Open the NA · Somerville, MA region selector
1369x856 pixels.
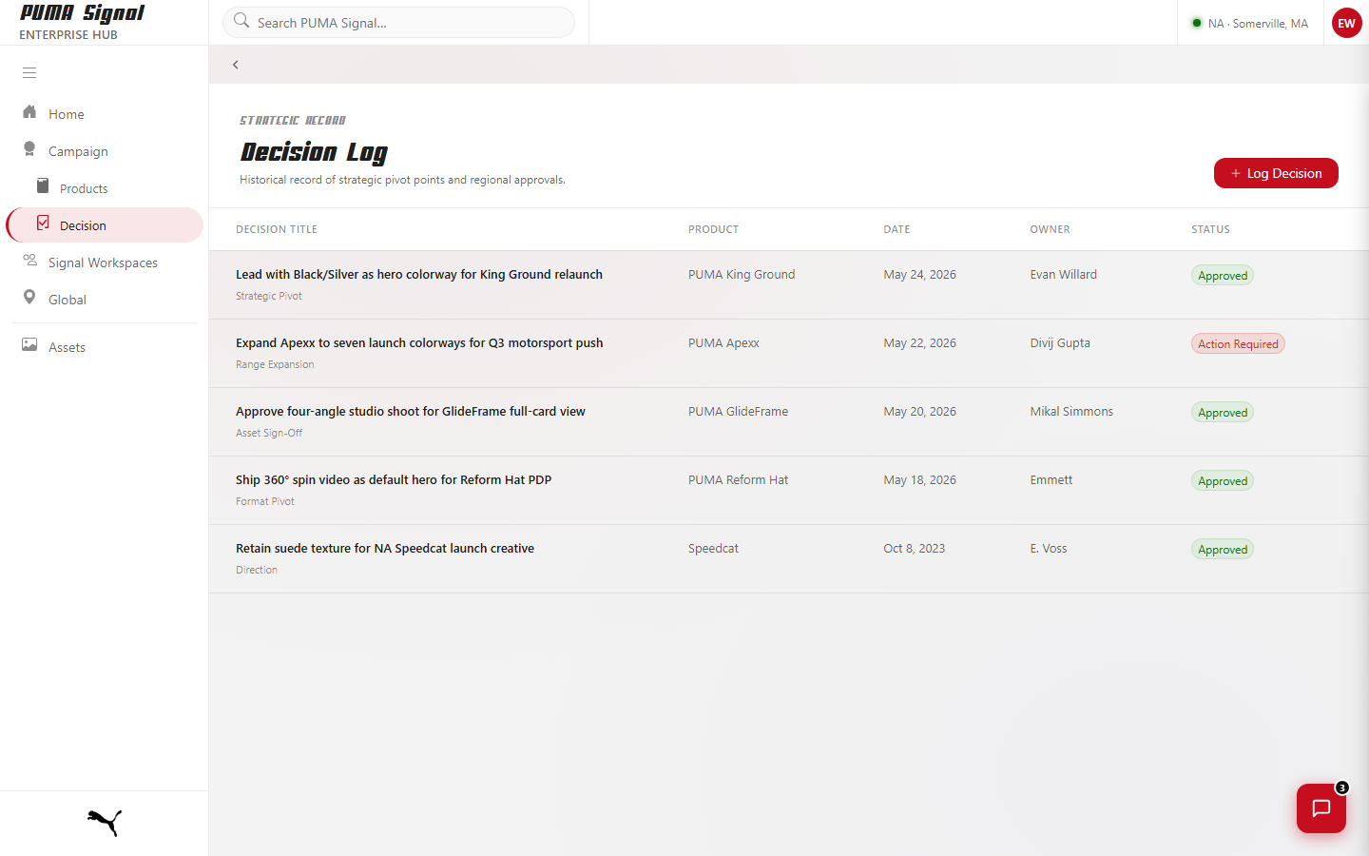coord(1250,23)
